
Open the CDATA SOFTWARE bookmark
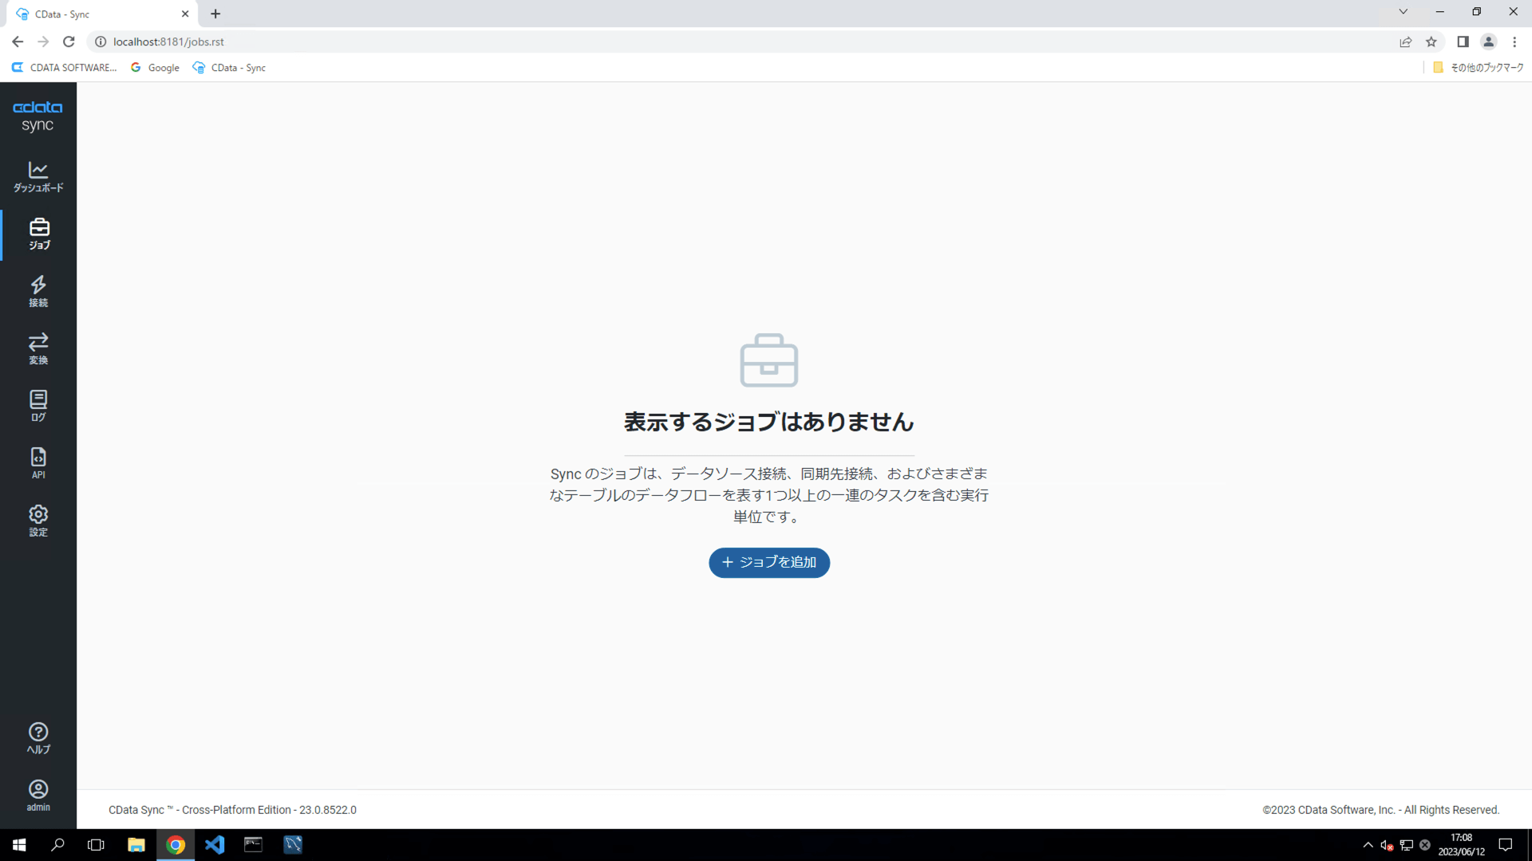(x=65, y=68)
